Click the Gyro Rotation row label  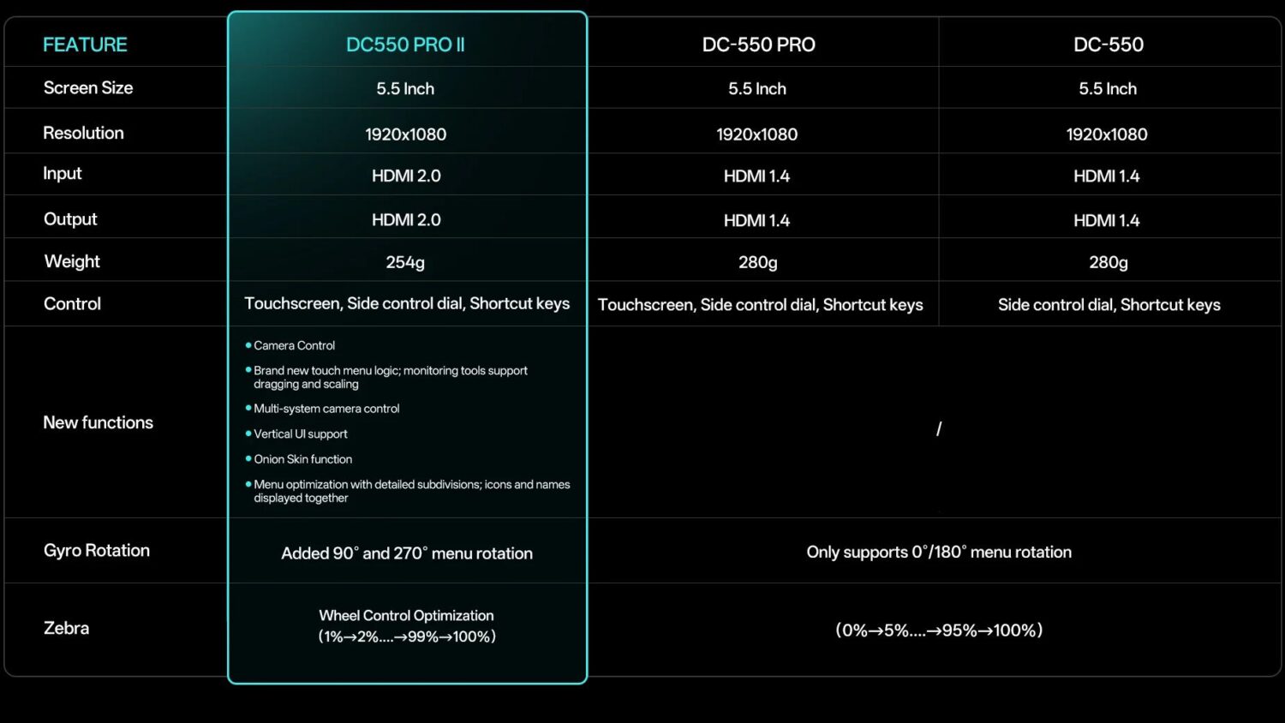point(97,551)
